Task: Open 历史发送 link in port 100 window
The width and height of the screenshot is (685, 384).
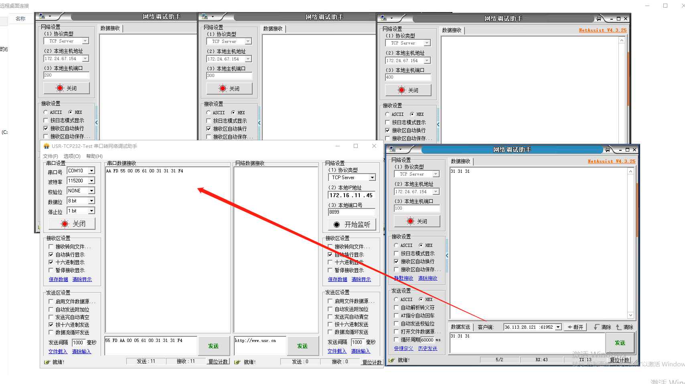Action: coord(428,348)
